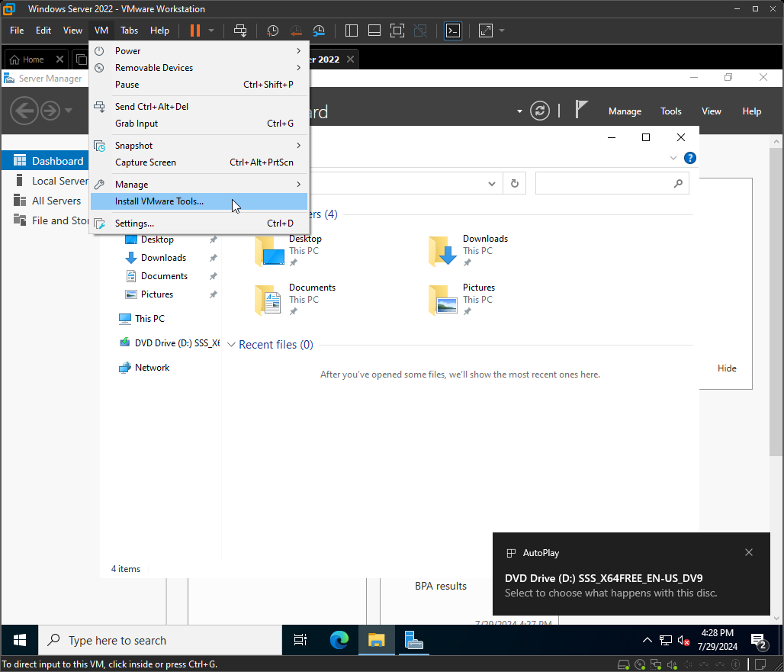Image resolution: width=784 pixels, height=672 pixels.
Task: Switch to the Home tab
Action: point(33,59)
